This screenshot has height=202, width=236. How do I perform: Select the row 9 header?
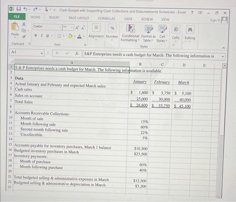11,112
